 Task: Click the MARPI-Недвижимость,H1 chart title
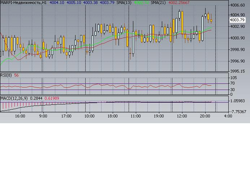pyautogui.click(x=23, y=3)
